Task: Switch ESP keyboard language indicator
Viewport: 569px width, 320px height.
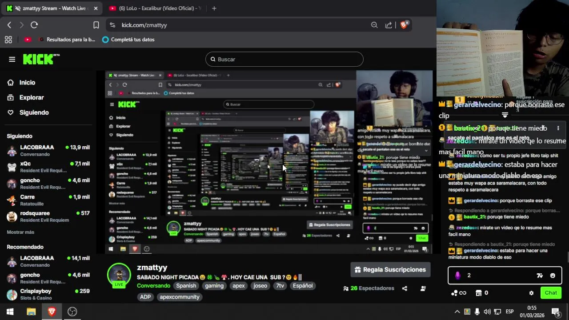Action: pyautogui.click(x=510, y=312)
